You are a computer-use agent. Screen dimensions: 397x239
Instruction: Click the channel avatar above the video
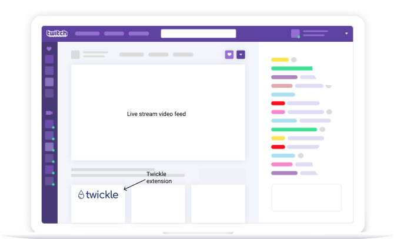coord(75,55)
